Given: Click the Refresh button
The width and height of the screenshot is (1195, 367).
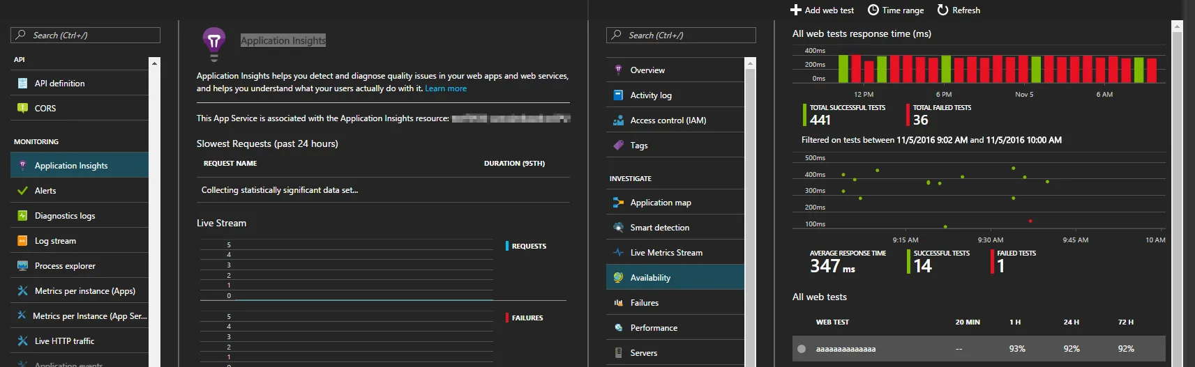Looking at the screenshot, I should click(x=959, y=10).
